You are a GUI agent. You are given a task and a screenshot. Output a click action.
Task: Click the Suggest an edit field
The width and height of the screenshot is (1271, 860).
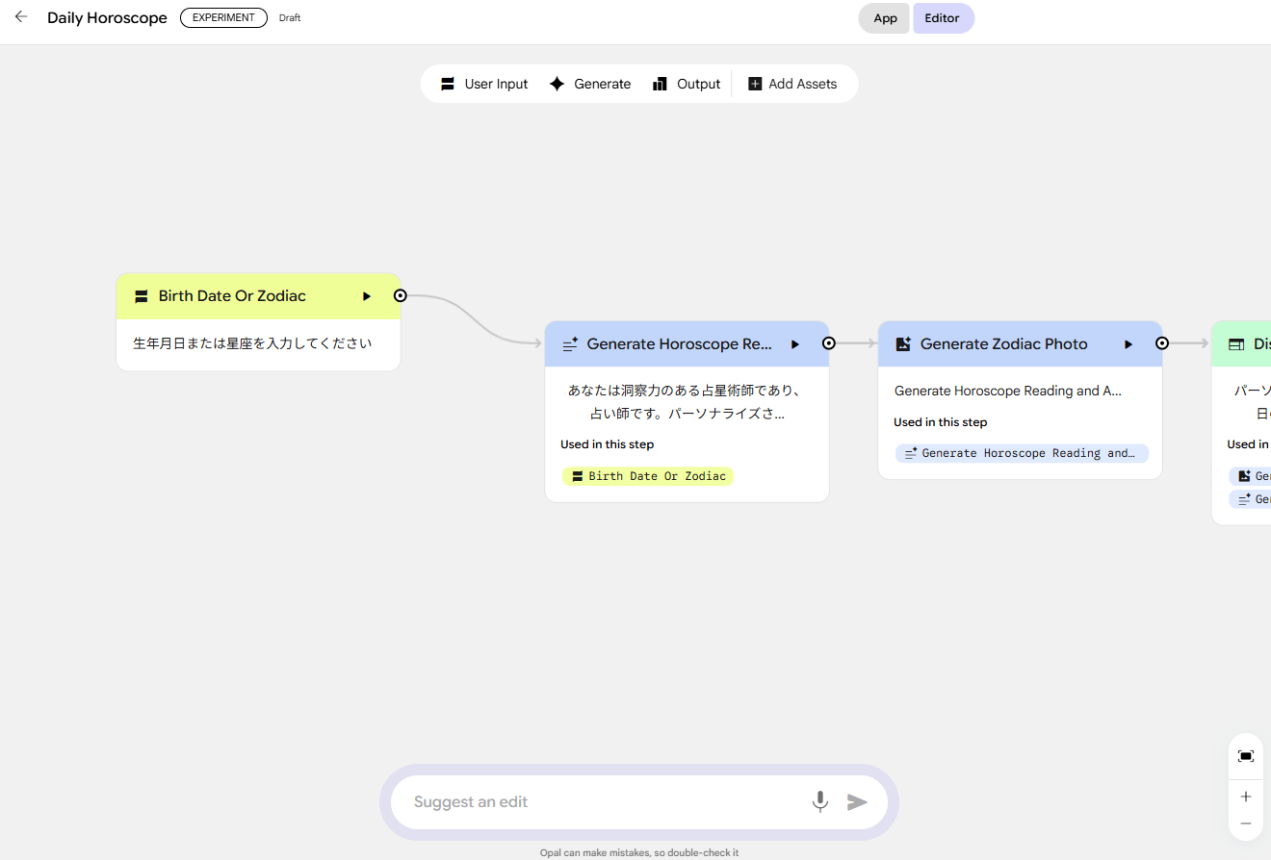(x=597, y=802)
